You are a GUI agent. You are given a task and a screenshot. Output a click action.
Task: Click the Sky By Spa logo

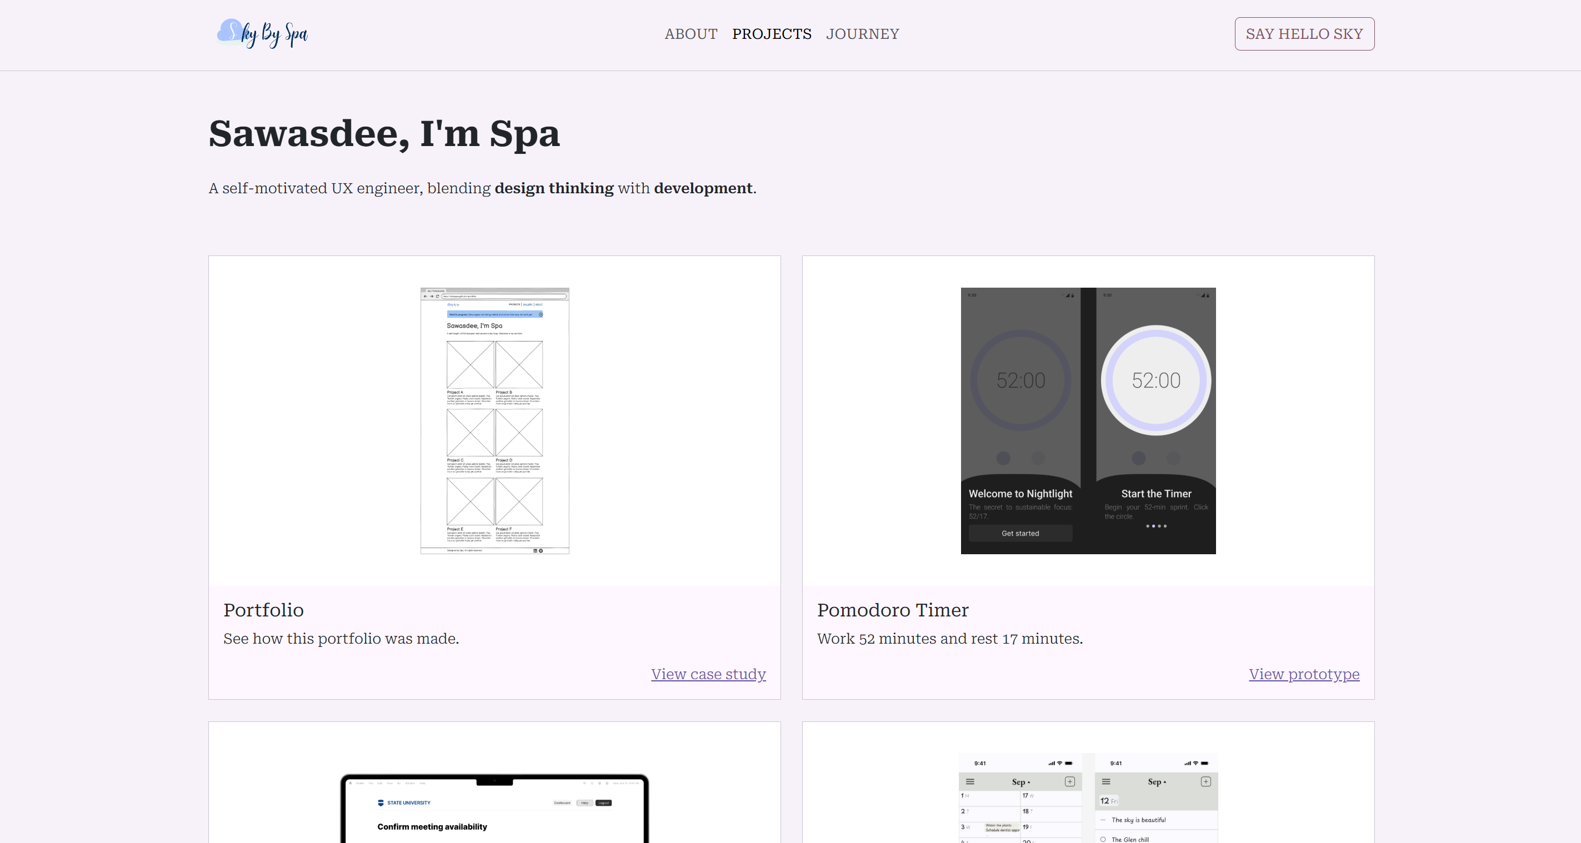click(262, 34)
